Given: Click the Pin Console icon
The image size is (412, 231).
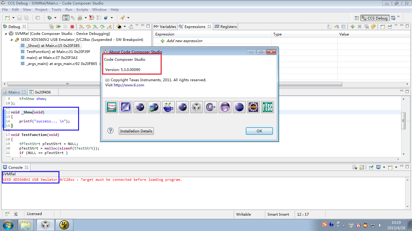Looking at the screenshot, I should tap(371, 167).
